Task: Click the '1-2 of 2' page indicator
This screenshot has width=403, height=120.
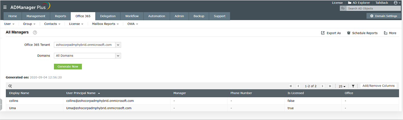Action: coord(311,86)
